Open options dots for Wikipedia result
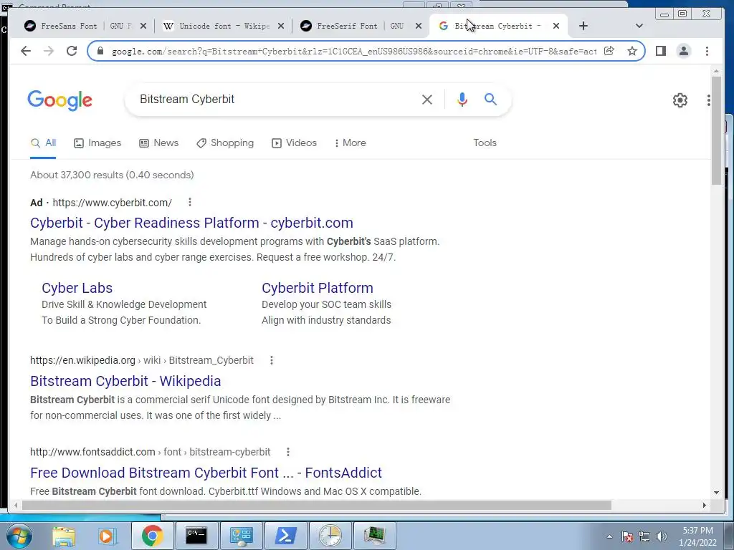This screenshot has height=550, width=734. click(x=272, y=360)
